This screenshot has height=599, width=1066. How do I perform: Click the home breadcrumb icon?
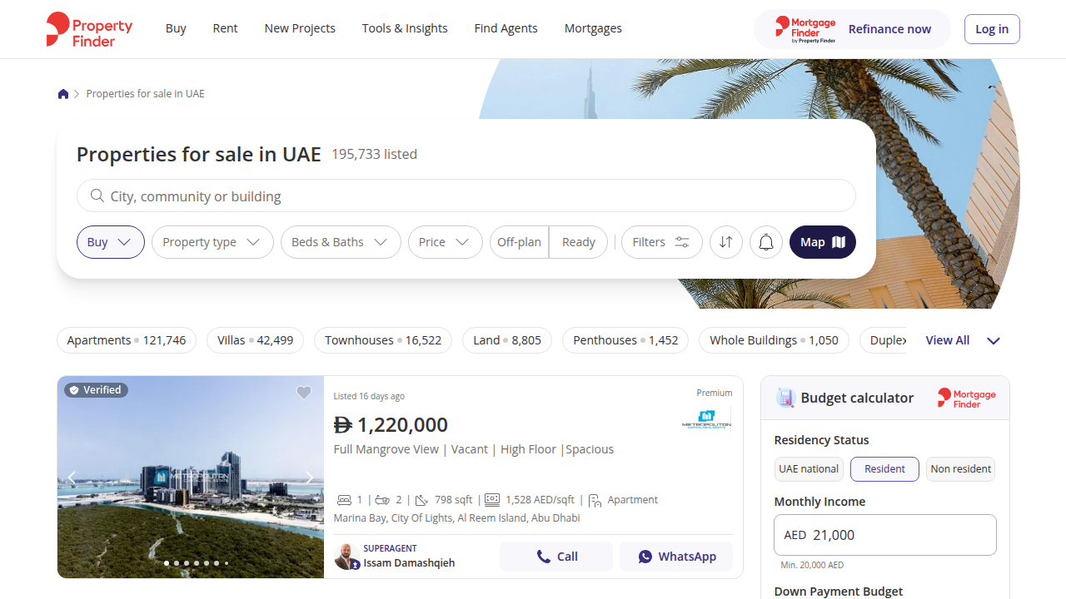click(63, 94)
